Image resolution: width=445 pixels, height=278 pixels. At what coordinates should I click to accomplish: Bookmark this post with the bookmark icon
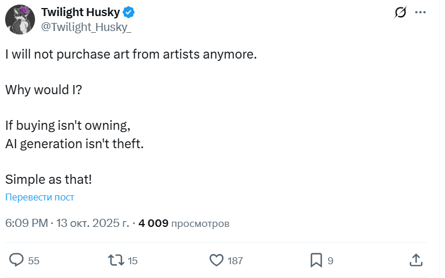point(316,260)
